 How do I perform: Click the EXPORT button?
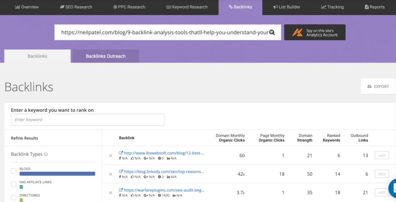(378, 86)
